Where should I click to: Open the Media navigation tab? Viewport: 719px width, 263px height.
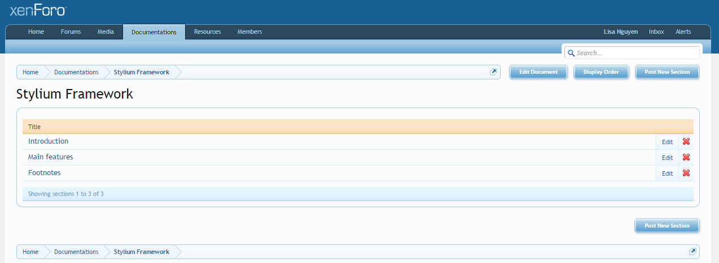coord(106,32)
